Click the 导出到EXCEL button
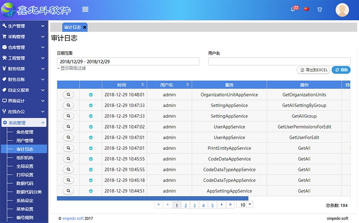Screen dimensions: 359x223 pyautogui.click(x=314, y=70)
